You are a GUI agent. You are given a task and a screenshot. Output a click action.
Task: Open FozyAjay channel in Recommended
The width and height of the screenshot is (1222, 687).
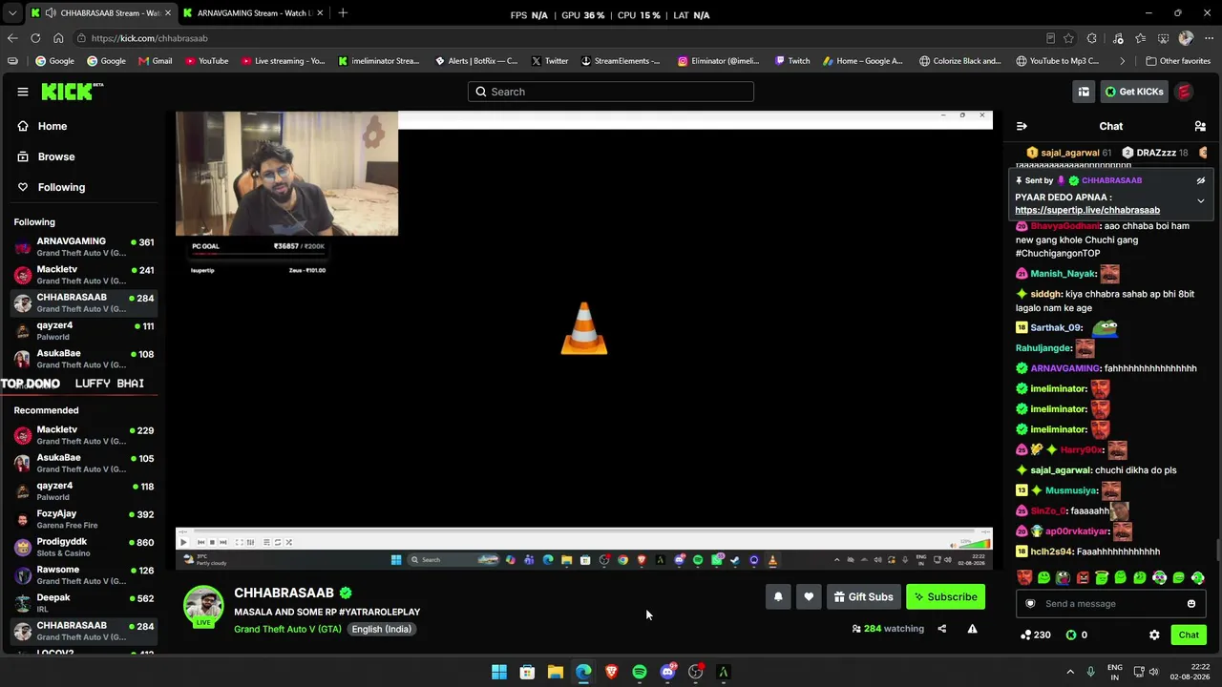click(84, 519)
